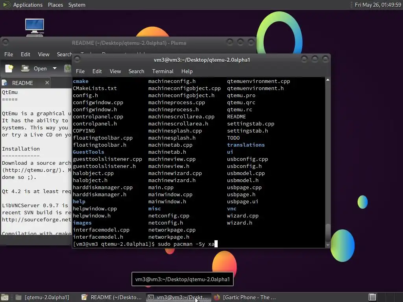The height and width of the screenshot is (302, 403).
Task: Open the File menu in Pluma
Action: (9, 54)
